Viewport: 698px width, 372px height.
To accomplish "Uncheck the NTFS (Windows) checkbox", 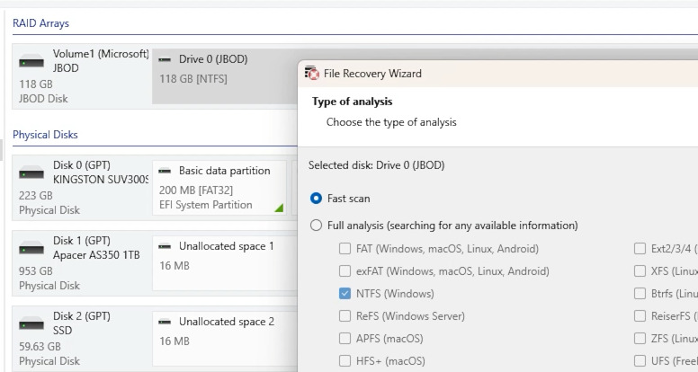I will pos(345,293).
